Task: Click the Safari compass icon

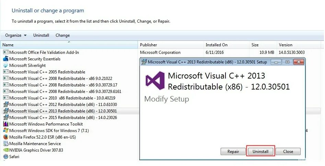Action: 5,157
